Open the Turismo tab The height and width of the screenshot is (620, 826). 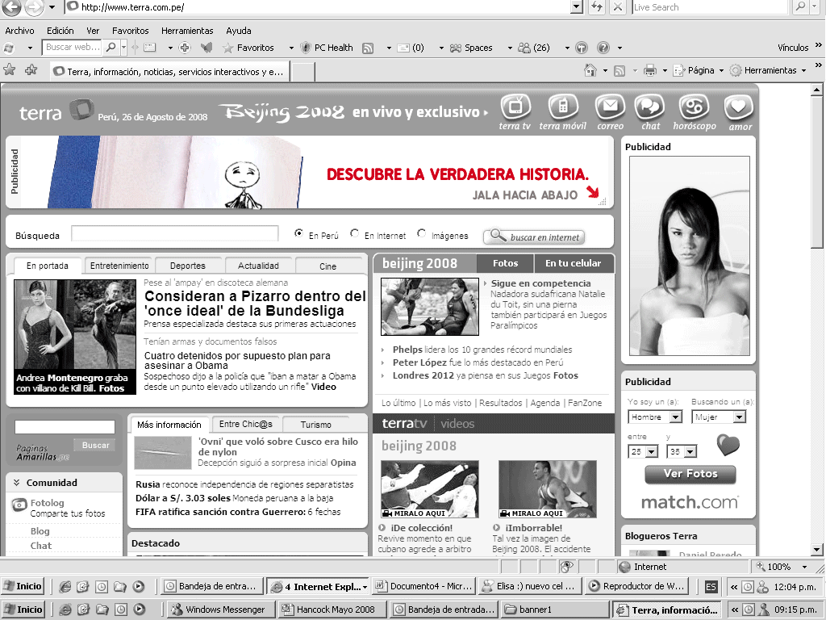(x=316, y=425)
